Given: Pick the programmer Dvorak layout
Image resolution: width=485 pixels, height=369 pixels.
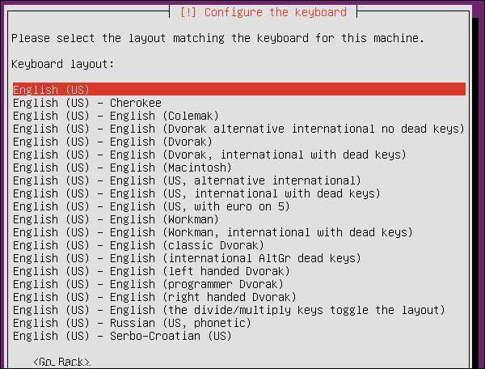Looking at the screenshot, I should (149, 284).
